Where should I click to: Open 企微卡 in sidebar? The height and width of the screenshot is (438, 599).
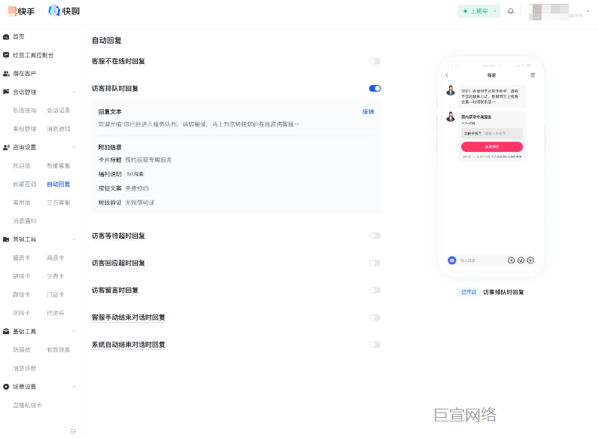click(x=56, y=276)
